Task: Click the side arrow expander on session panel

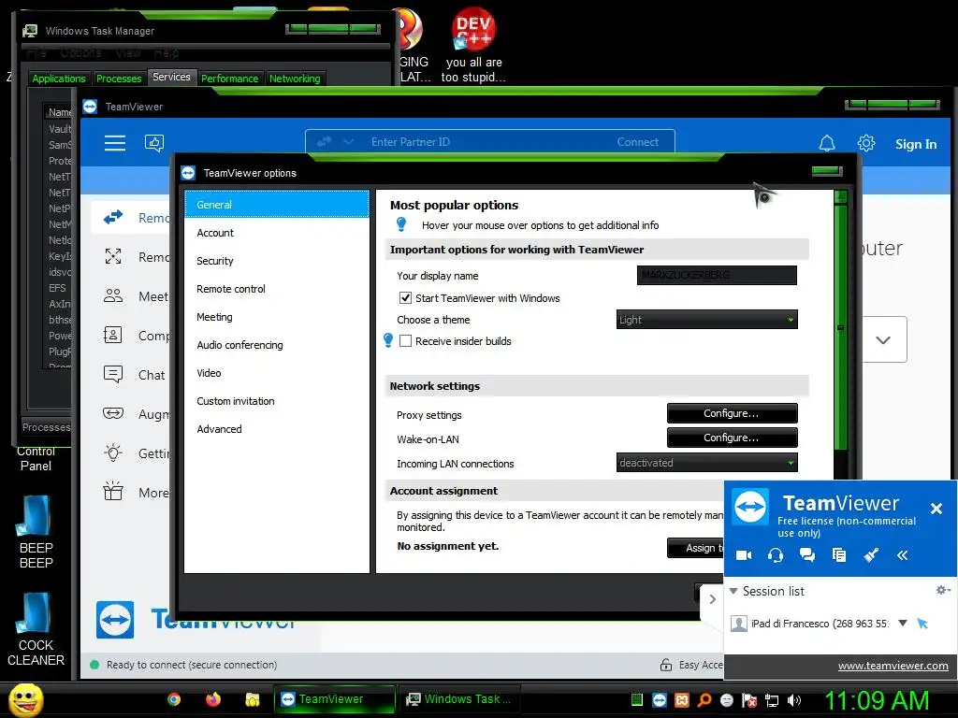Action: point(712,599)
